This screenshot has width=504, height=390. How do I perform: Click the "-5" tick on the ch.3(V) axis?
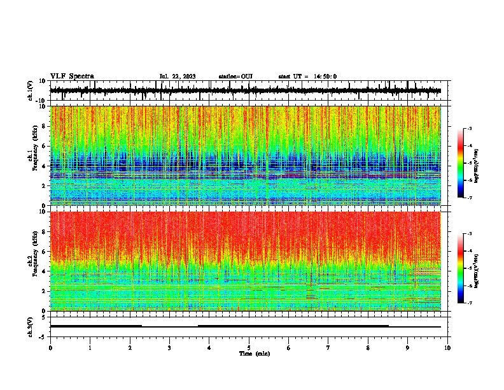coord(43,337)
